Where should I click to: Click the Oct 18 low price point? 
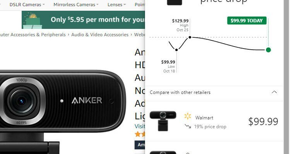[176, 50]
